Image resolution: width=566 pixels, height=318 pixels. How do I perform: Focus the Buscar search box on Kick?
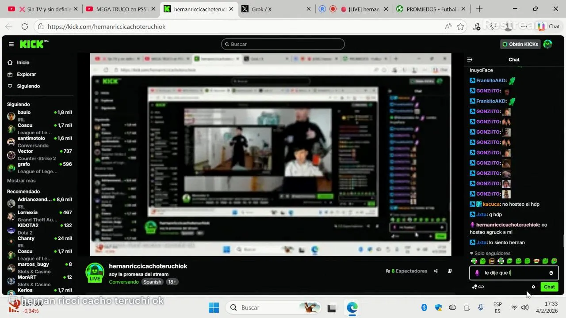point(283,44)
